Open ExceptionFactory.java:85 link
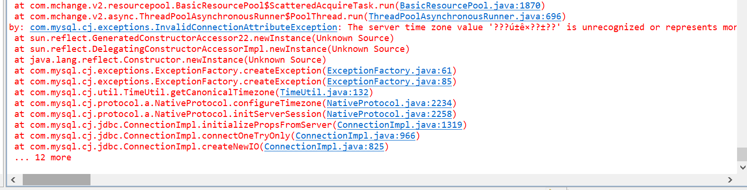Viewport: 747px width, 190px height. tap(389, 82)
